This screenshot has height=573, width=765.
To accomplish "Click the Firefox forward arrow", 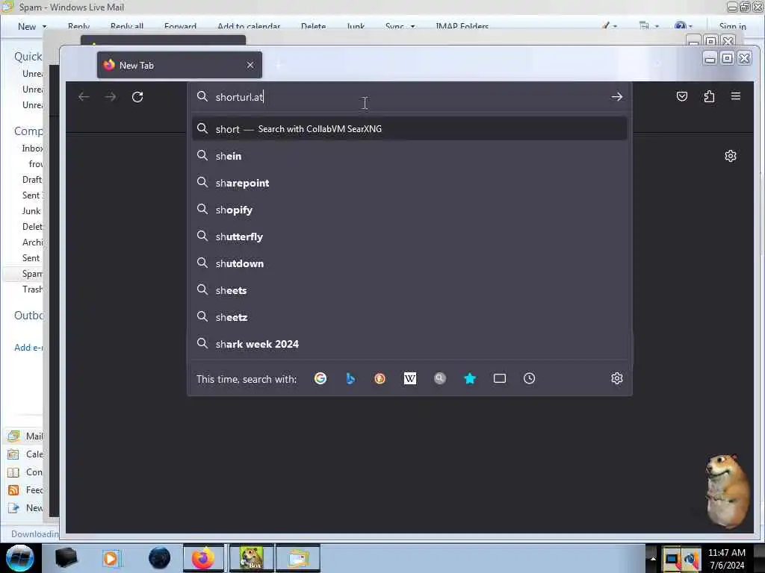I will pyautogui.click(x=111, y=97).
